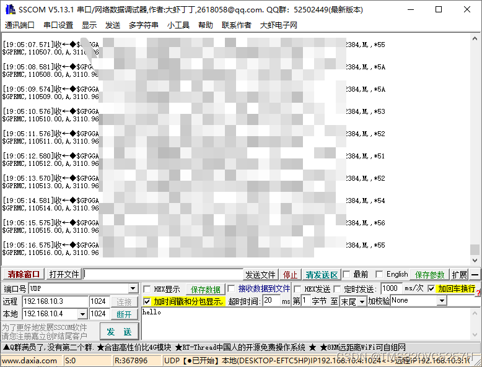This screenshot has width=482, height=367.
Task: Expand the 末尾 dropdown
Action: coord(362,301)
